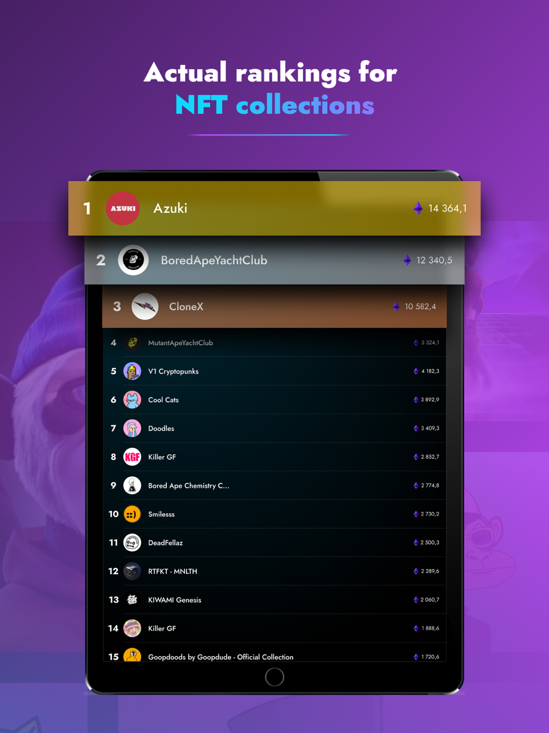Viewport: 549px width, 733px height.
Task: Select the Doodles pink avatar icon
Action: 132,429
